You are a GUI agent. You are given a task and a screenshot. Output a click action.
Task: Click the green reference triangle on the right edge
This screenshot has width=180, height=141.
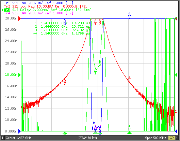point(176,75)
